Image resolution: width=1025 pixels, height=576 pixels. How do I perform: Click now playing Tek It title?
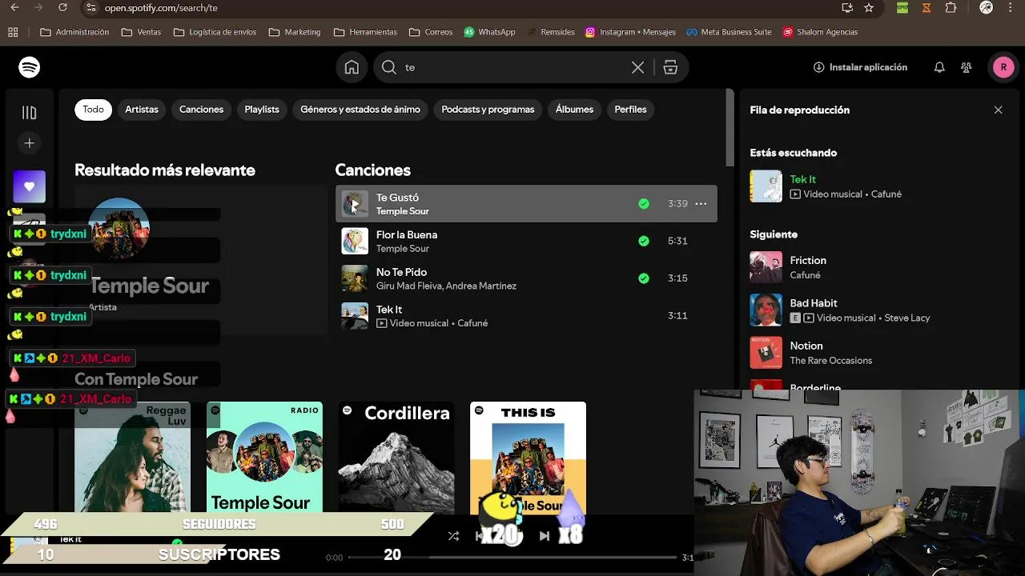point(803,179)
